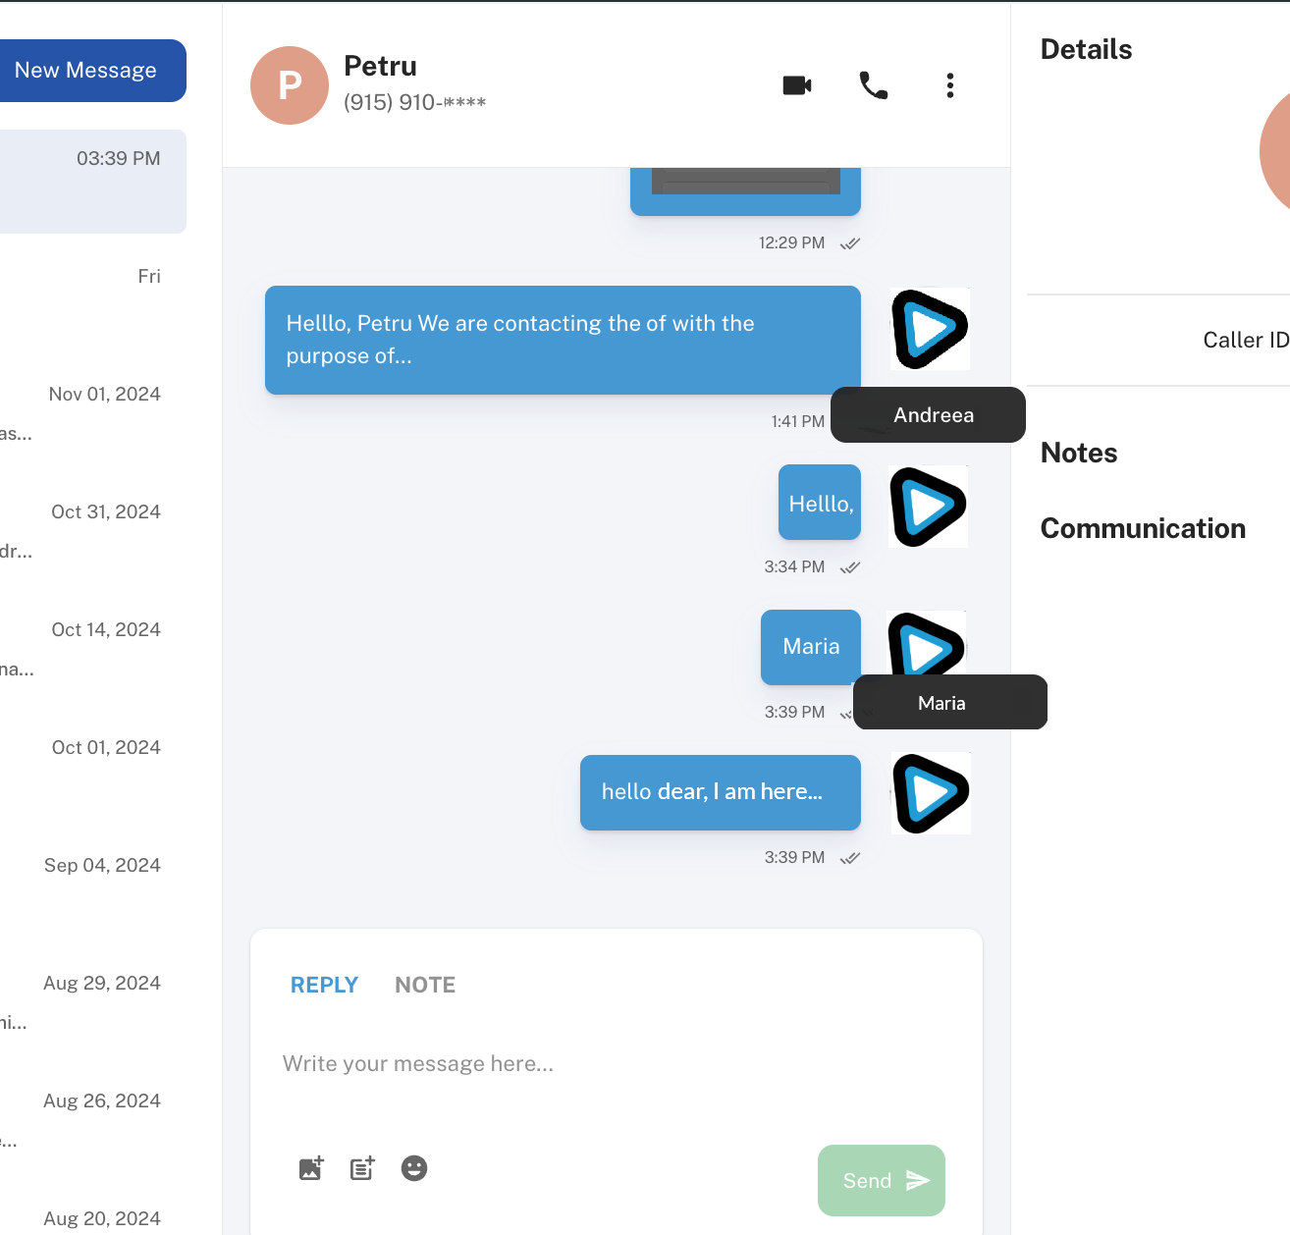Open the emoji picker
The image size is (1290, 1235).
414,1168
